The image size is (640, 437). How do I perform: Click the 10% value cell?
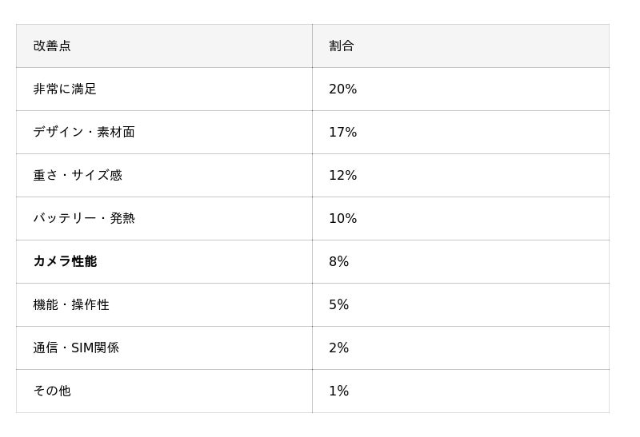coord(343,219)
